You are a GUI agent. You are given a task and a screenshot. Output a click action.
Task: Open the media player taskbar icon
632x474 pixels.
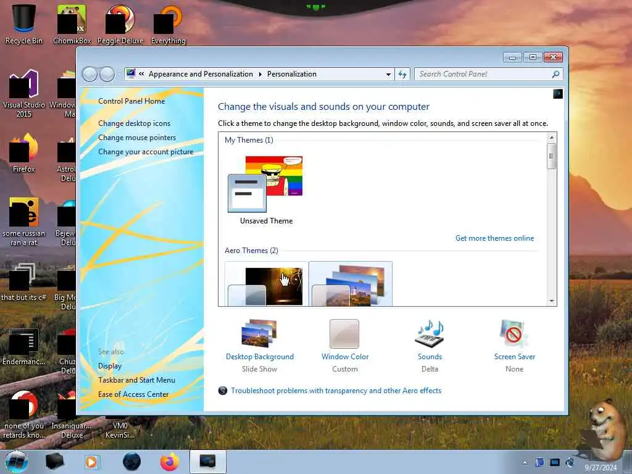(92, 462)
